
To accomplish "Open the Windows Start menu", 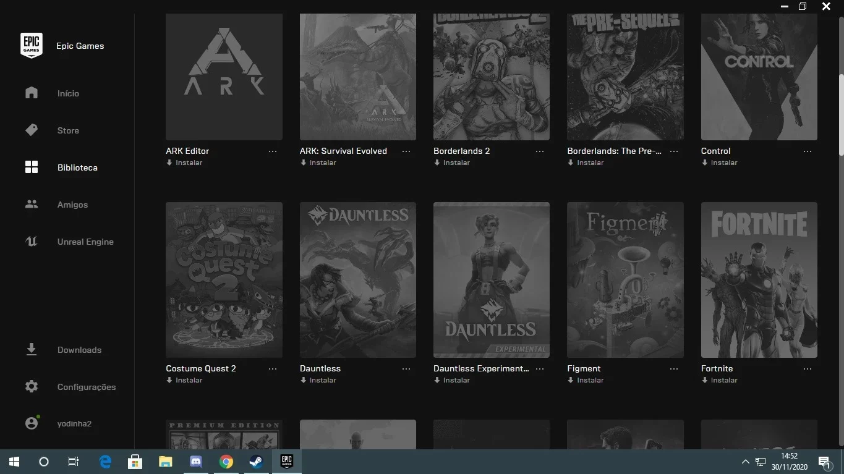I will coord(14,462).
